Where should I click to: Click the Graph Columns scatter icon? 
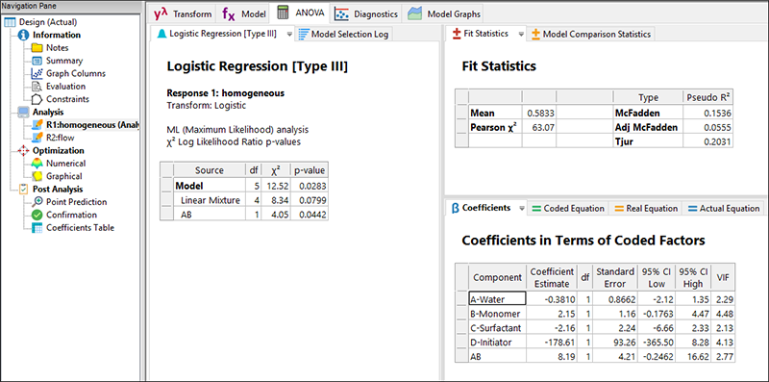click(37, 74)
